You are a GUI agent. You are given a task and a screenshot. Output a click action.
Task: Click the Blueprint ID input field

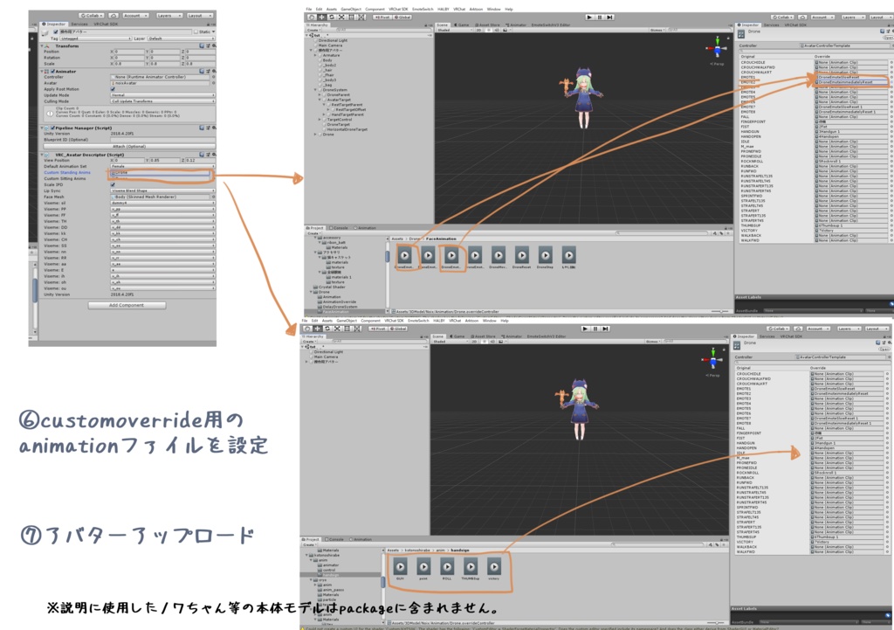[162, 139]
